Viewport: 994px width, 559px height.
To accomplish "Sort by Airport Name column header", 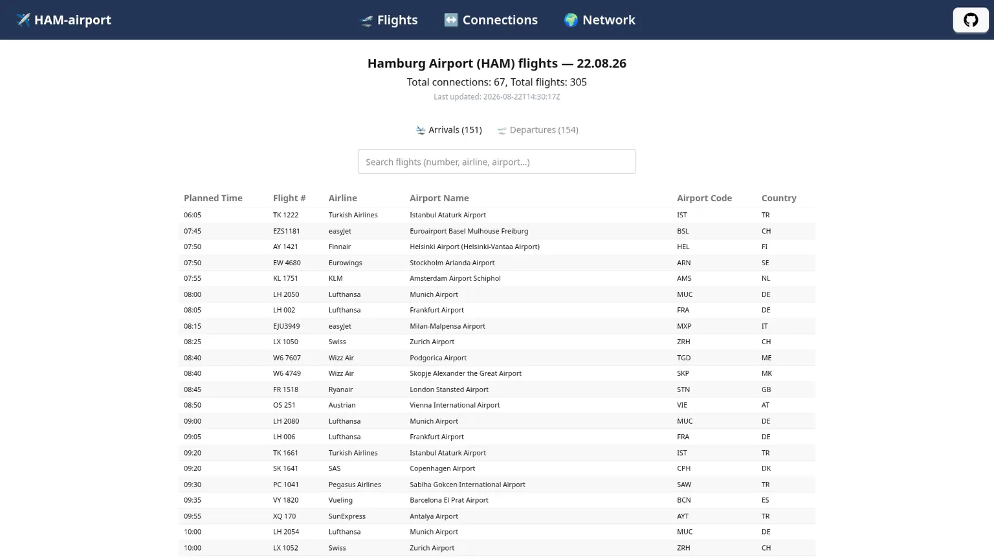I will pyautogui.click(x=439, y=198).
